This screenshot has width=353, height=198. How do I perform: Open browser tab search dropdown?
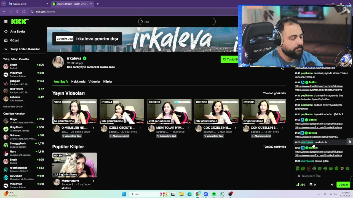[3, 4]
